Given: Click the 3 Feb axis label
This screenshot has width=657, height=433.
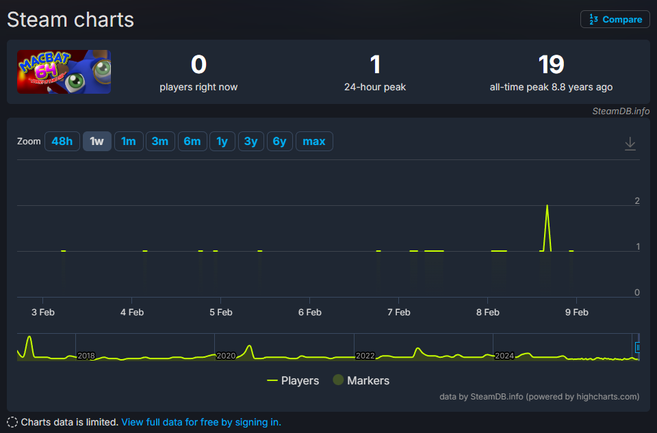Looking at the screenshot, I should pos(42,313).
